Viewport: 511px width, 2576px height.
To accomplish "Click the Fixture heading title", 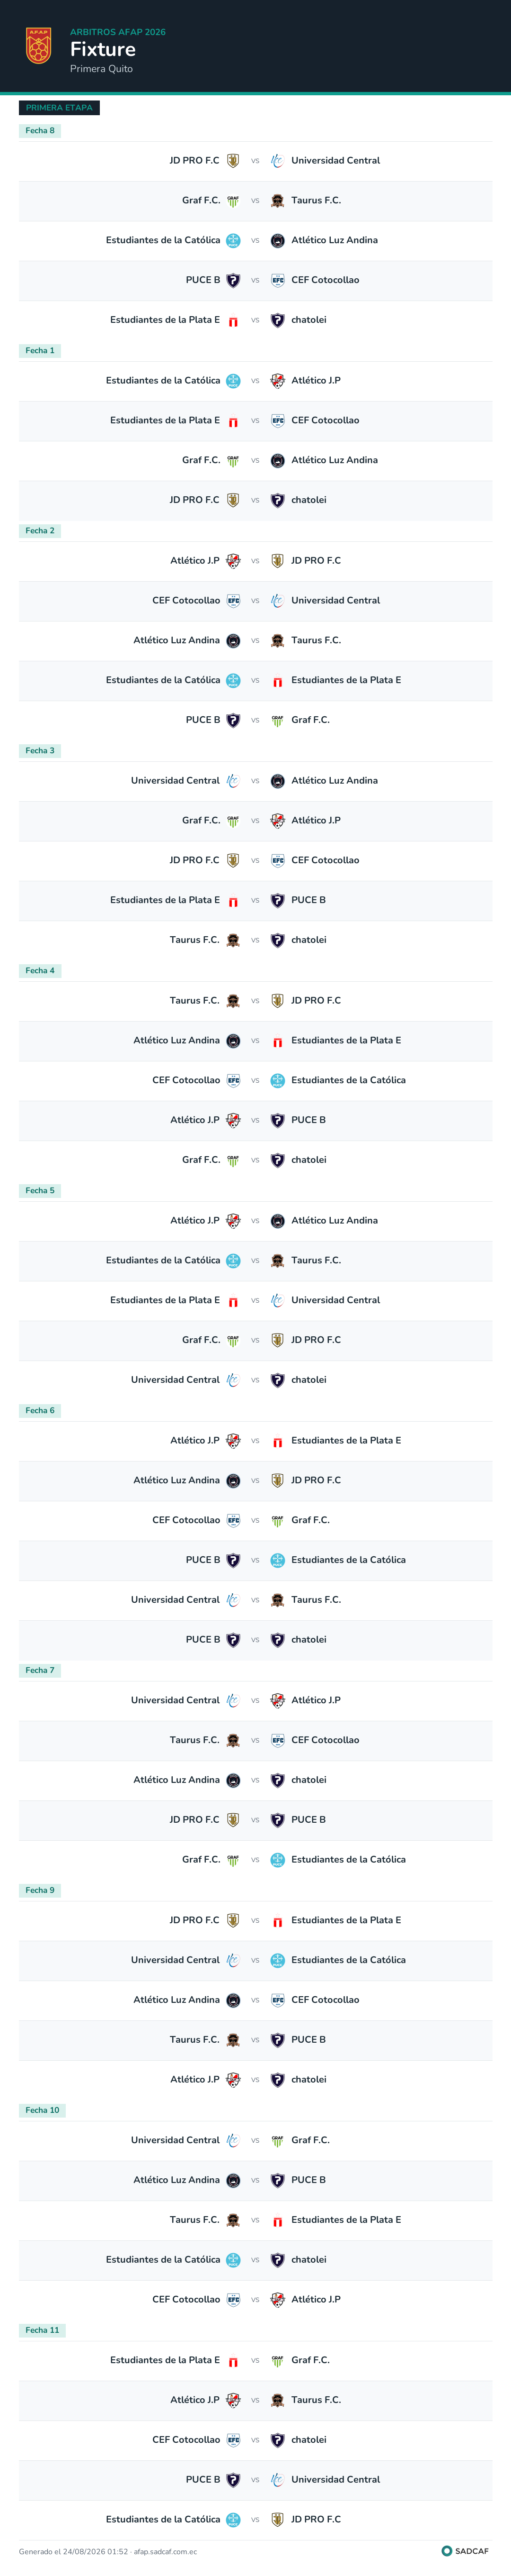I will coord(103,49).
